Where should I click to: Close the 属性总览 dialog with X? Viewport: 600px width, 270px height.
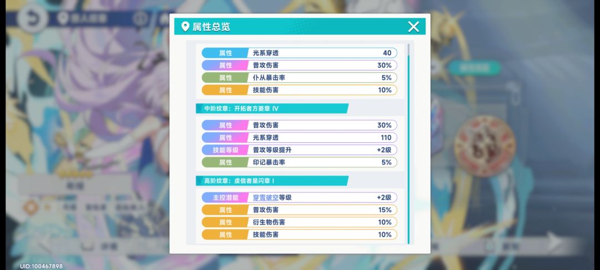tap(413, 27)
